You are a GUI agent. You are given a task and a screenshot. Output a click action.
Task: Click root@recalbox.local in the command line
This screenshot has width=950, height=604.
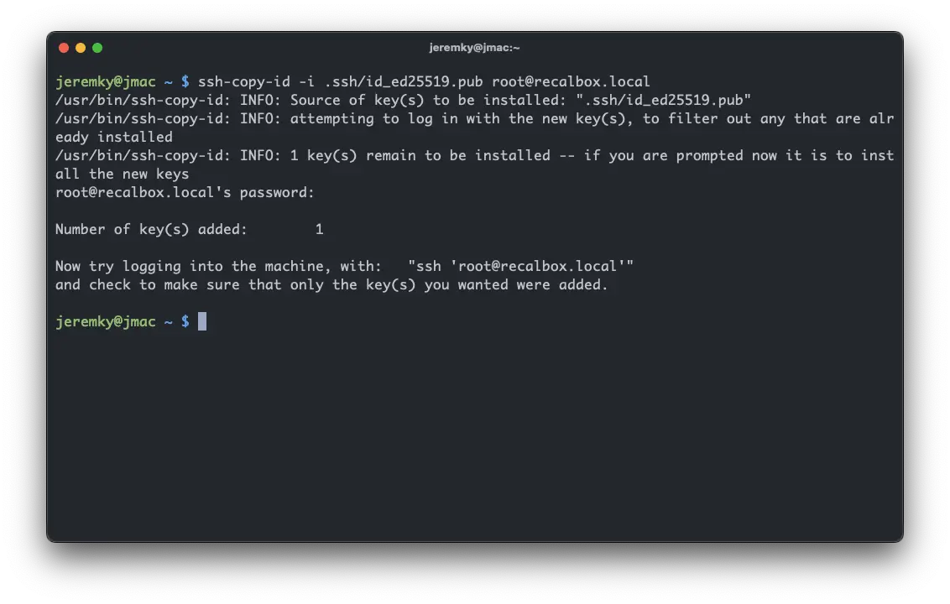point(571,81)
